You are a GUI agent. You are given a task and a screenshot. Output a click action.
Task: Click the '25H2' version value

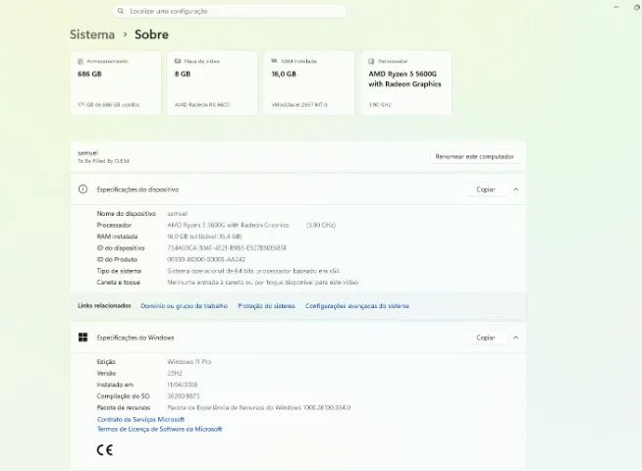click(x=175, y=373)
